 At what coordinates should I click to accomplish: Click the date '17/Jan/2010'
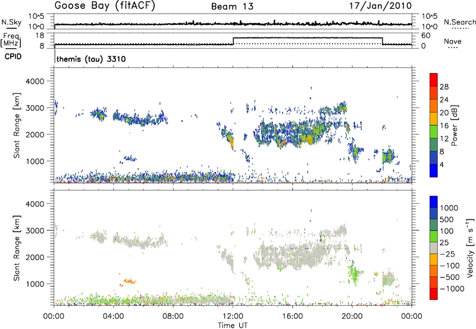(381, 6)
